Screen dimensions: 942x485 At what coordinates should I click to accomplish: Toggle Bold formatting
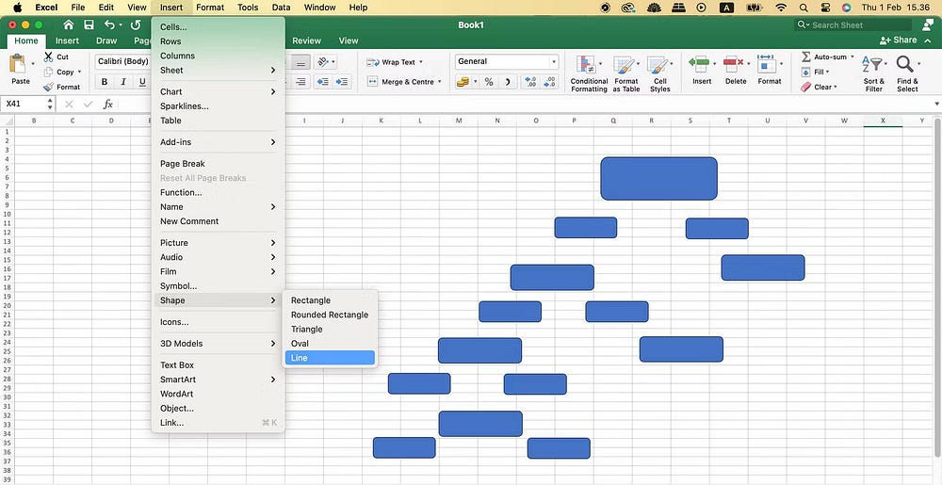[x=105, y=82]
